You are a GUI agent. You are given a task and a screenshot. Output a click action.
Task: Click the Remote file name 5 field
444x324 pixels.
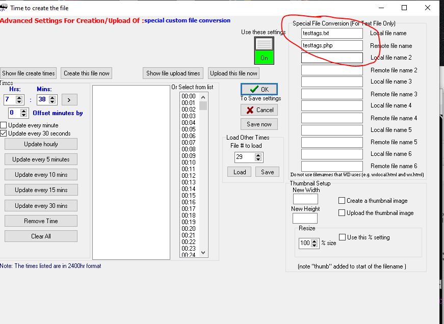[332, 142]
